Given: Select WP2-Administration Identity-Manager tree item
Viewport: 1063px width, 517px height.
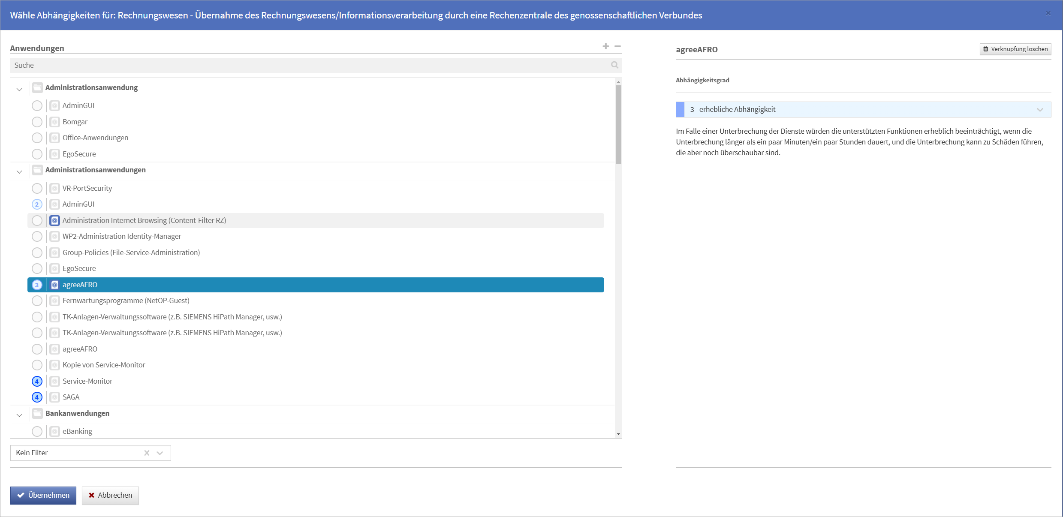Looking at the screenshot, I should pos(122,236).
